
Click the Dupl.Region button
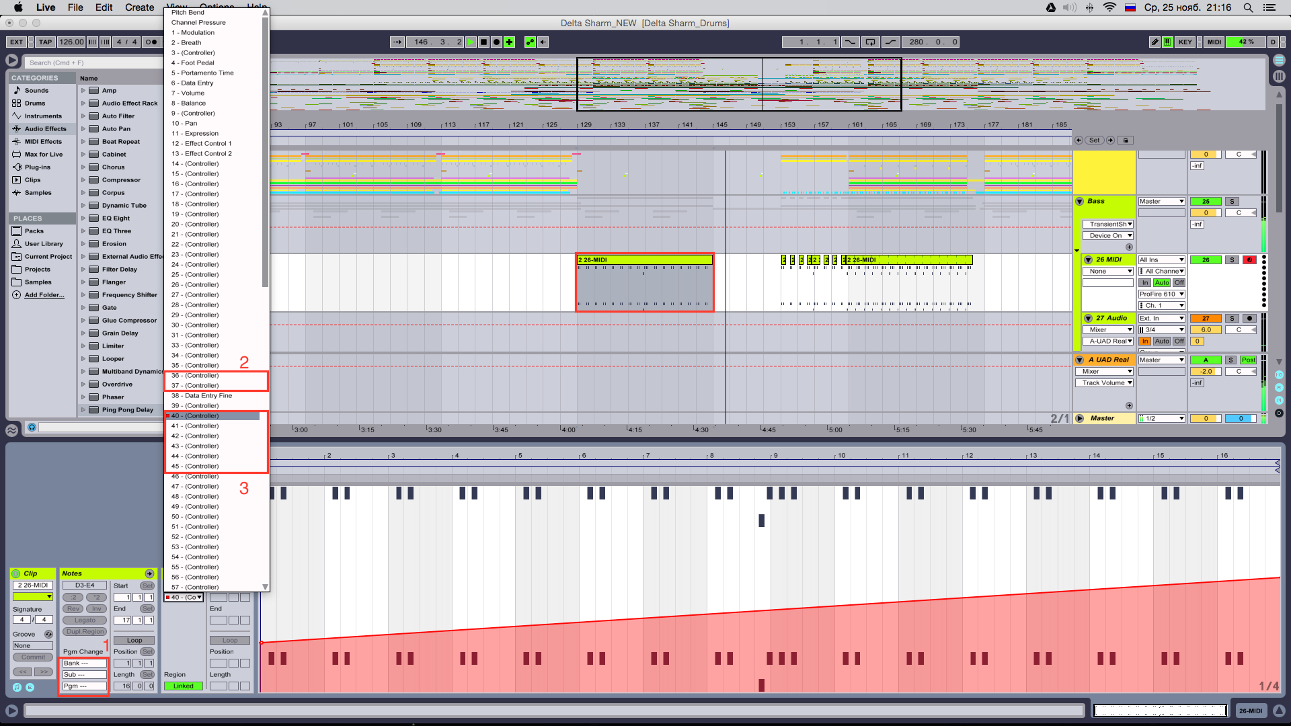[85, 631]
